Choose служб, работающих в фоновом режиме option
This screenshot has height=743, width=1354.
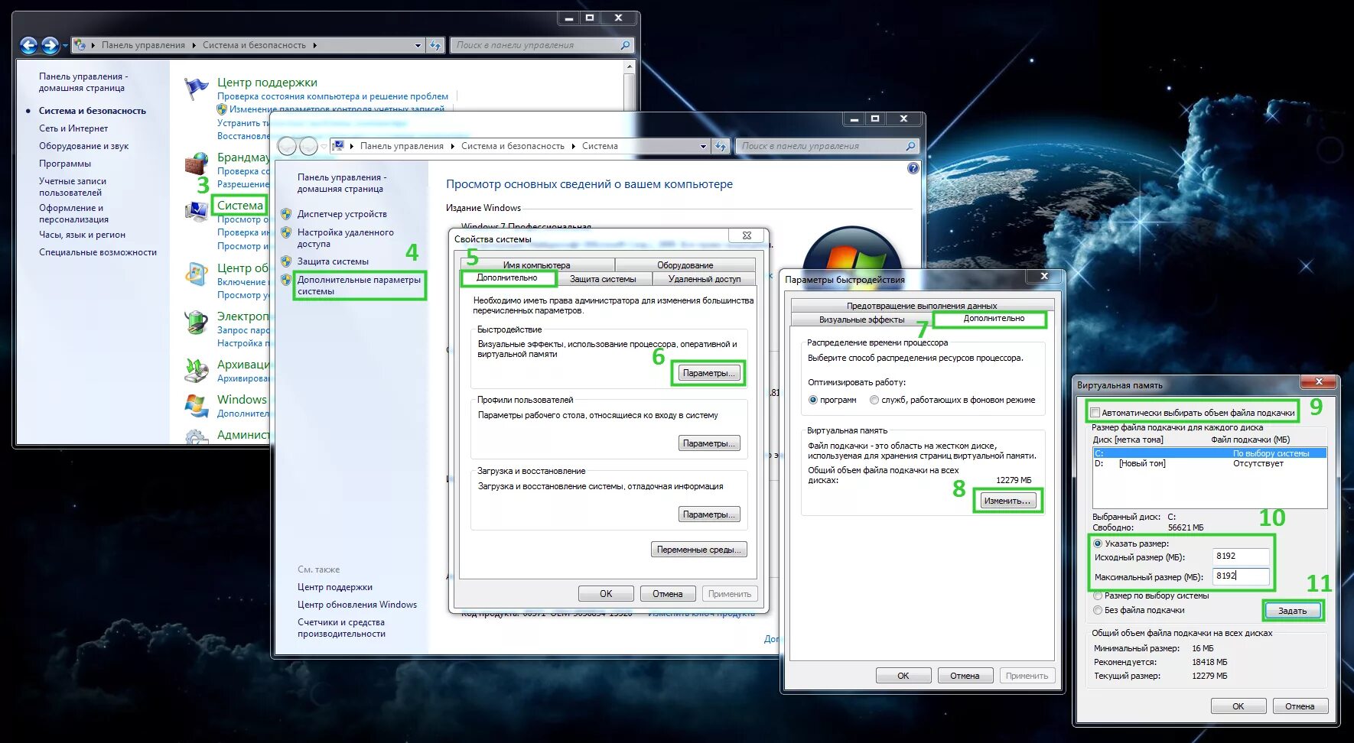(x=874, y=400)
